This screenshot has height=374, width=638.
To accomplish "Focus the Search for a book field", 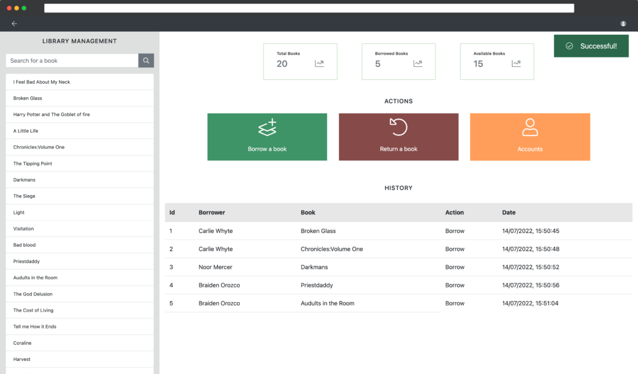I will click(x=72, y=60).
